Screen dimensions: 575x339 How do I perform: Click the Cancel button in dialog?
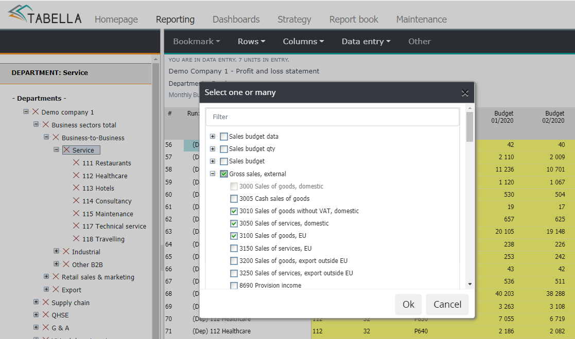click(447, 304)
